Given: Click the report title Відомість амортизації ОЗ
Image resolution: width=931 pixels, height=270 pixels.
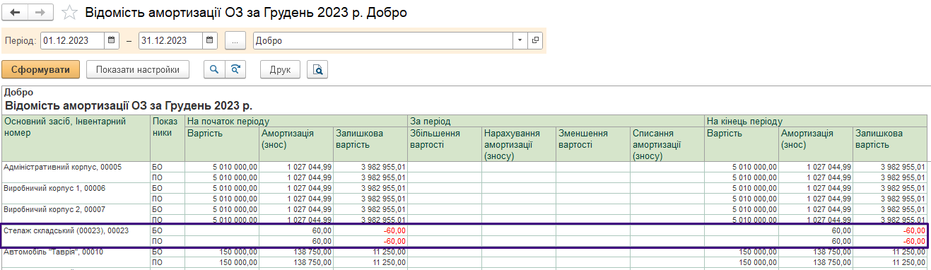Looking at the screenshot, I should point(129,105).
